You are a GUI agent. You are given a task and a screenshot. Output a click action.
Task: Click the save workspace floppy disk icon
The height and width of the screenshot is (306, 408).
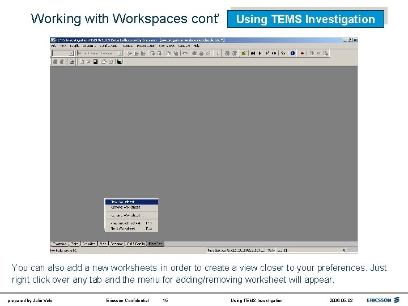pos(96,62)
